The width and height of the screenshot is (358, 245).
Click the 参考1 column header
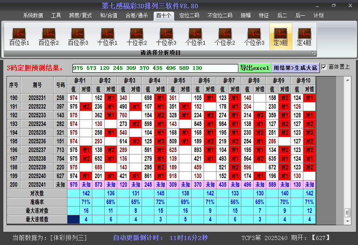(x=79, y=80)
